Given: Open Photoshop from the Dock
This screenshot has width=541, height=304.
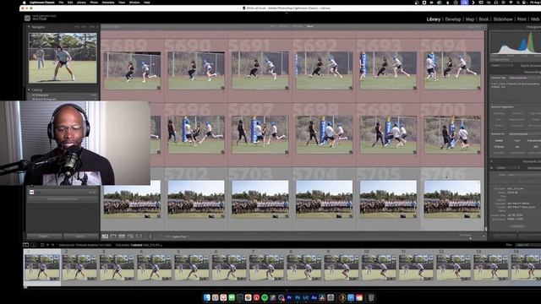Looking at the screenshot, I should point(298,297).
